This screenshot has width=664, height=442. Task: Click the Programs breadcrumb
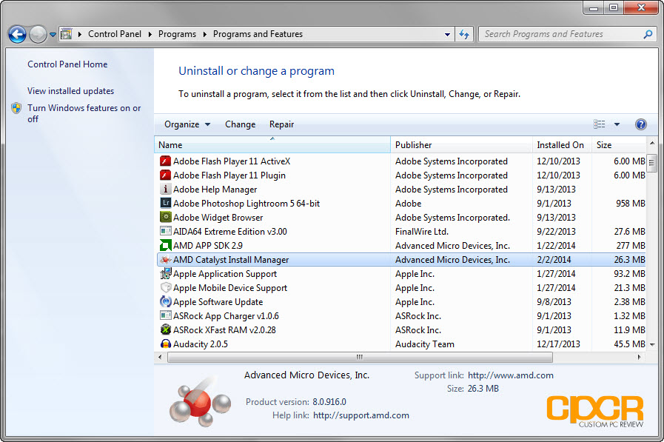pos(177,34)
